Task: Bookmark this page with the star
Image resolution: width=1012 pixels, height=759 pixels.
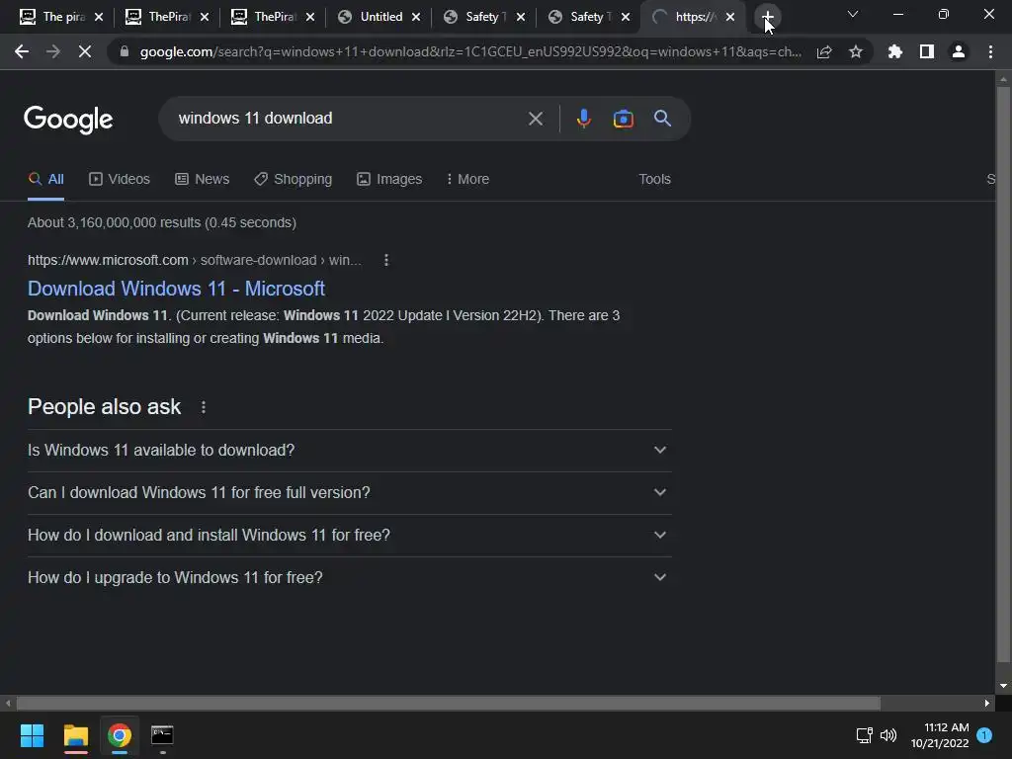Action: tap(856, 51)
